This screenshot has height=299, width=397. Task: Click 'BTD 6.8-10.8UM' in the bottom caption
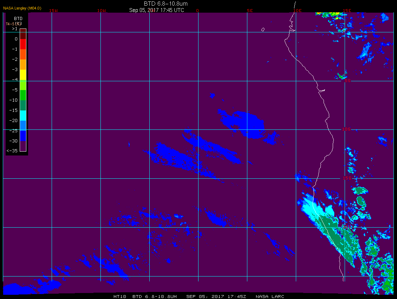[155, 297]
